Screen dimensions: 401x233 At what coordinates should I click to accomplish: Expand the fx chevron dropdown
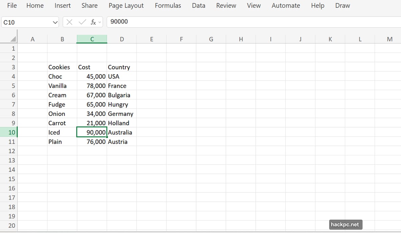coord(99,22)
